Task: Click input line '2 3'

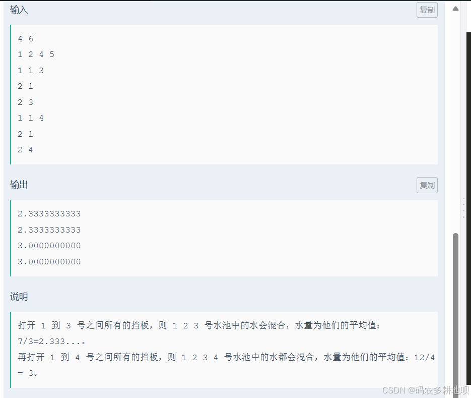Action: click(x=26, y=102)
